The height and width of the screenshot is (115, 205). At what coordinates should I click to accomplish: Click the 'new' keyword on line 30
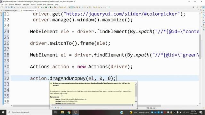point(81,67)
